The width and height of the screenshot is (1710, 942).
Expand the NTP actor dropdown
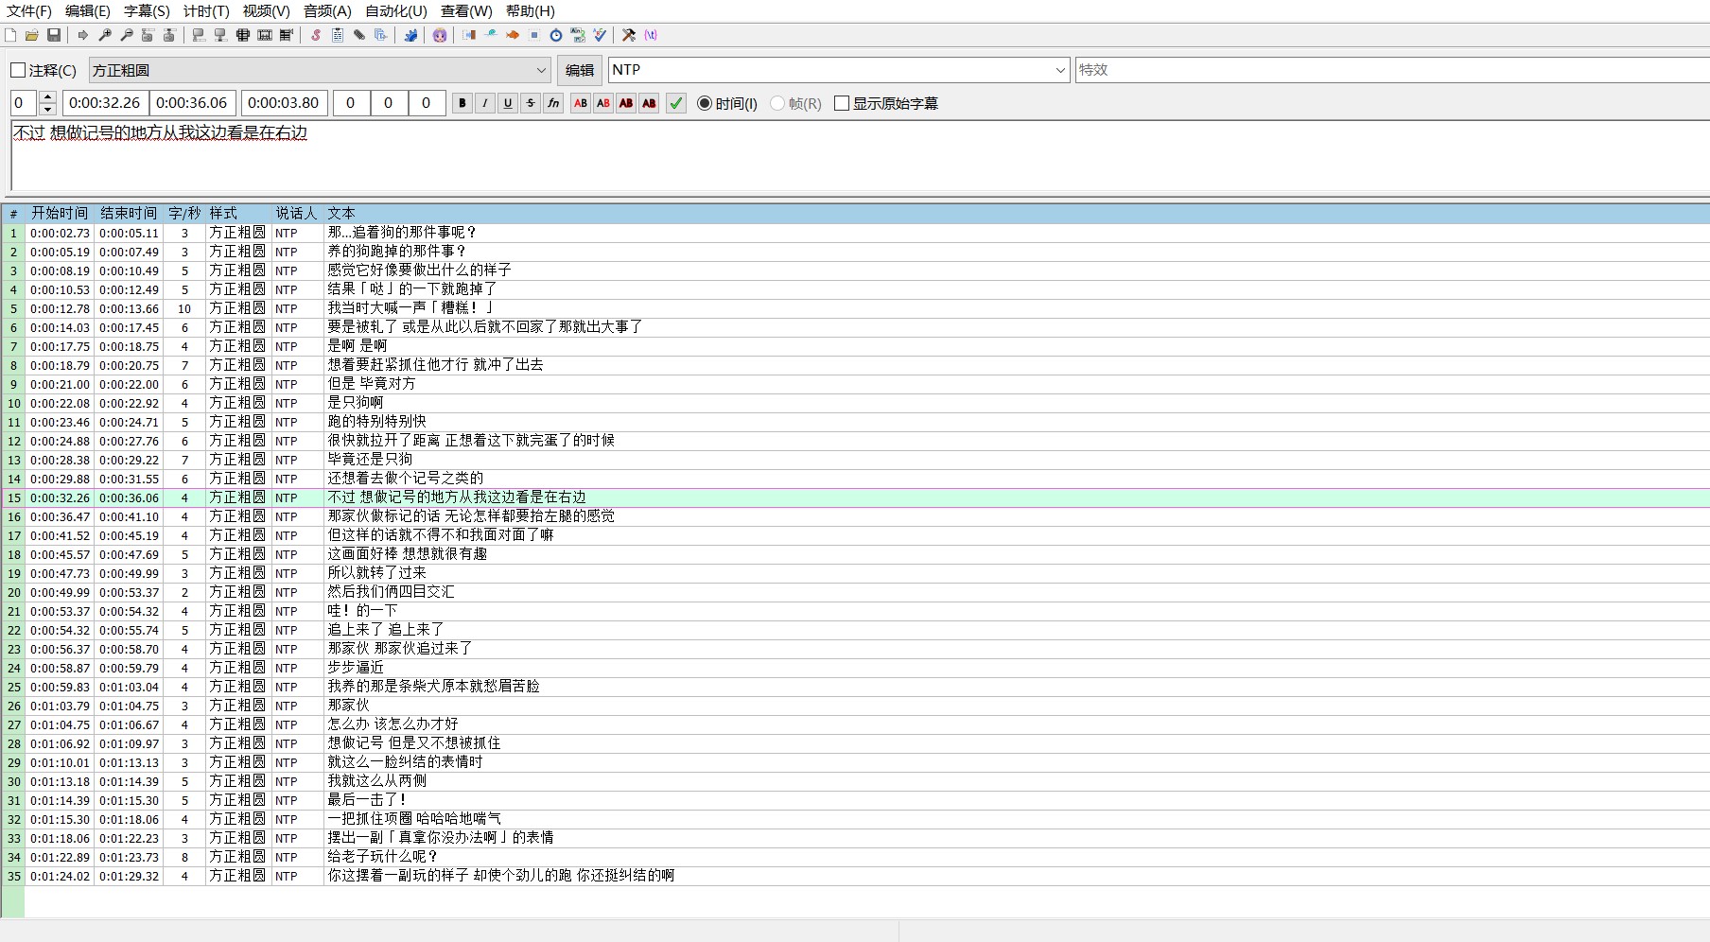(x=1060, y=70)
